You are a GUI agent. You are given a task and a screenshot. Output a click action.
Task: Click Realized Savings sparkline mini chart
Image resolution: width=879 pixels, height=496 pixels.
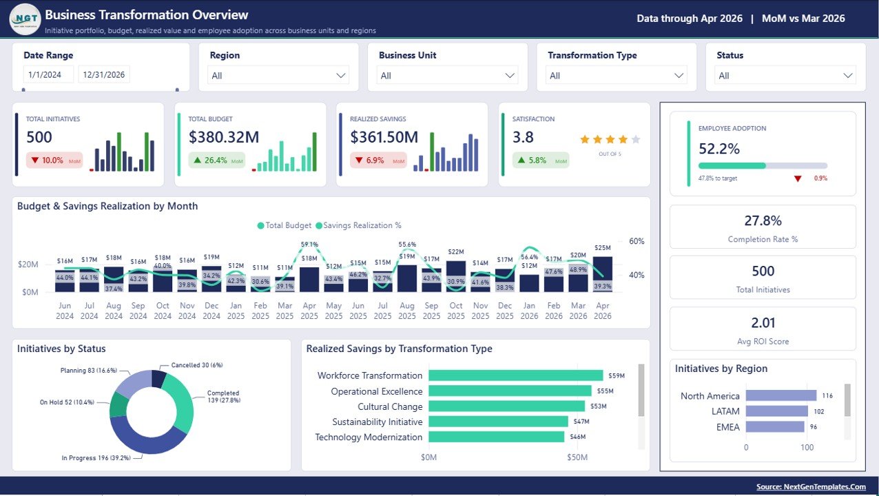pyautogui.click(x=446, y=152)
